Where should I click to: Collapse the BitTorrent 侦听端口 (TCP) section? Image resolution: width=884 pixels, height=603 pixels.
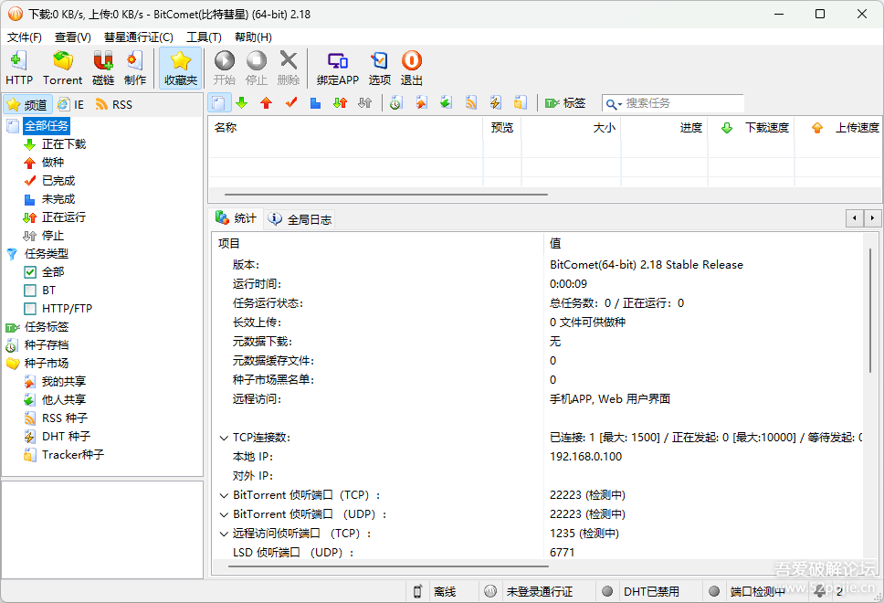click(224, 494)
